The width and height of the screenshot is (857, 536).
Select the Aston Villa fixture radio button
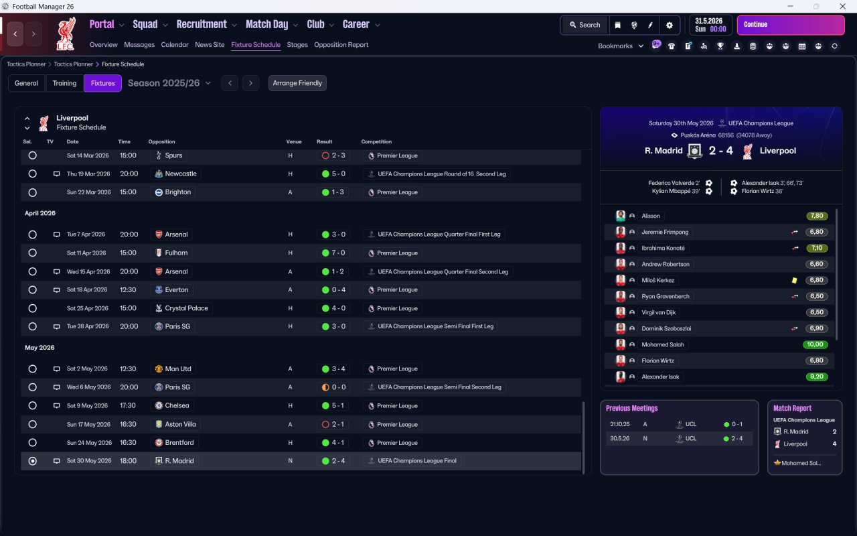[32, 424]
